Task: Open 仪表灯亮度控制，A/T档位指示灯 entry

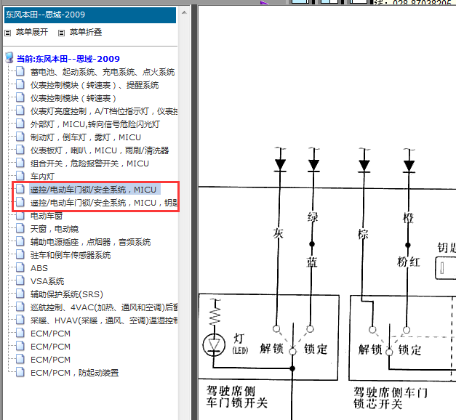Action: tap(104, 111)
